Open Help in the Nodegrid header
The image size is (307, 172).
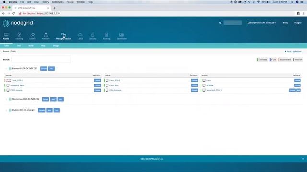point(285,23)
